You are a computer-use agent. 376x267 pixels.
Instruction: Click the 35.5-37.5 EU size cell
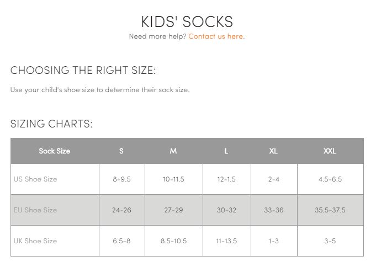(330, 210)
